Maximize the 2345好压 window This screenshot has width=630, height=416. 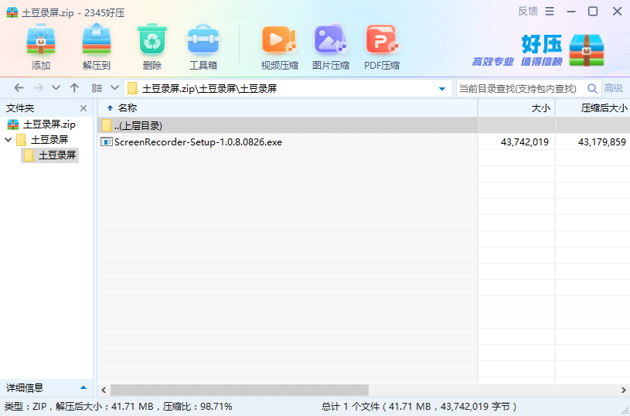(x=593, y=12)
